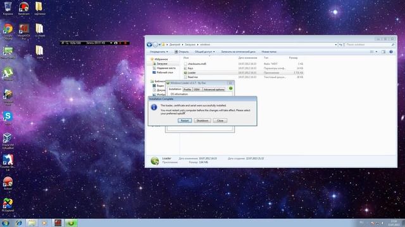Open the Общий доступ dropdown
Image resolution: width=405 pixels, height=227 pixels.
tap(204, 52)
